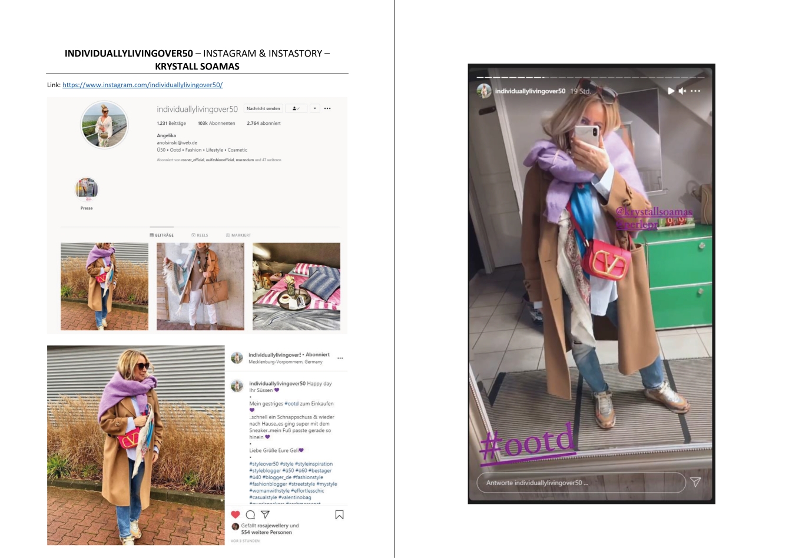Click the Nachricht senden button
Image resolution: width=789 pixels, height=558 pixels.
[263, 108]
